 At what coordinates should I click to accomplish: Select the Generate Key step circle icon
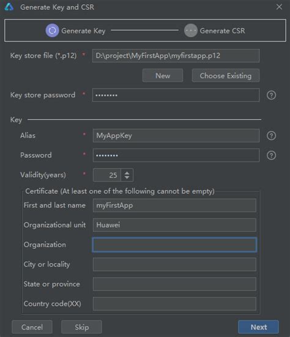pyautogui.click(x=52, y=31)
